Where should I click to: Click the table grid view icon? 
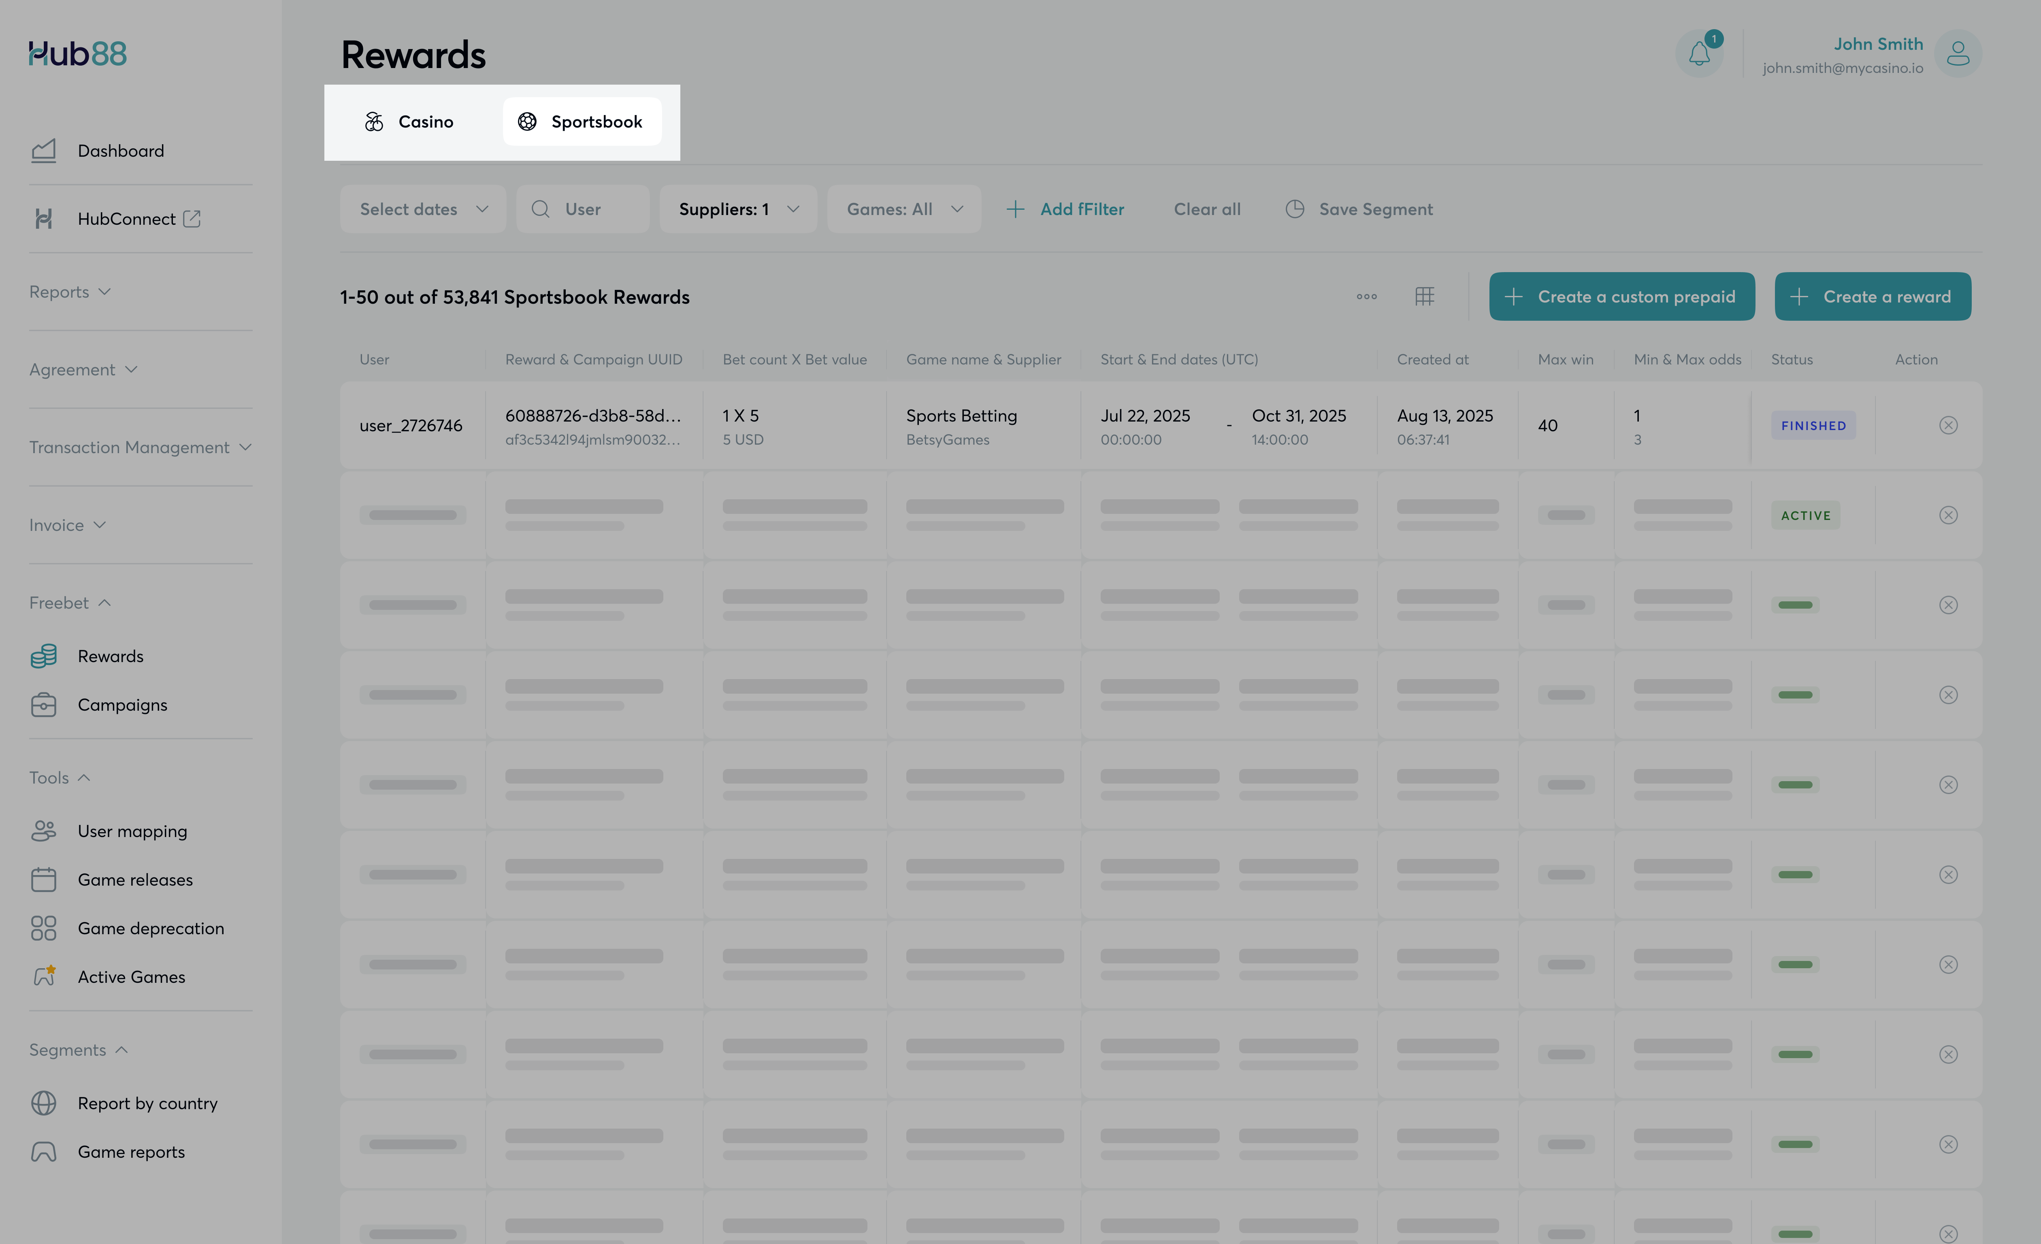coord(1424,296)
